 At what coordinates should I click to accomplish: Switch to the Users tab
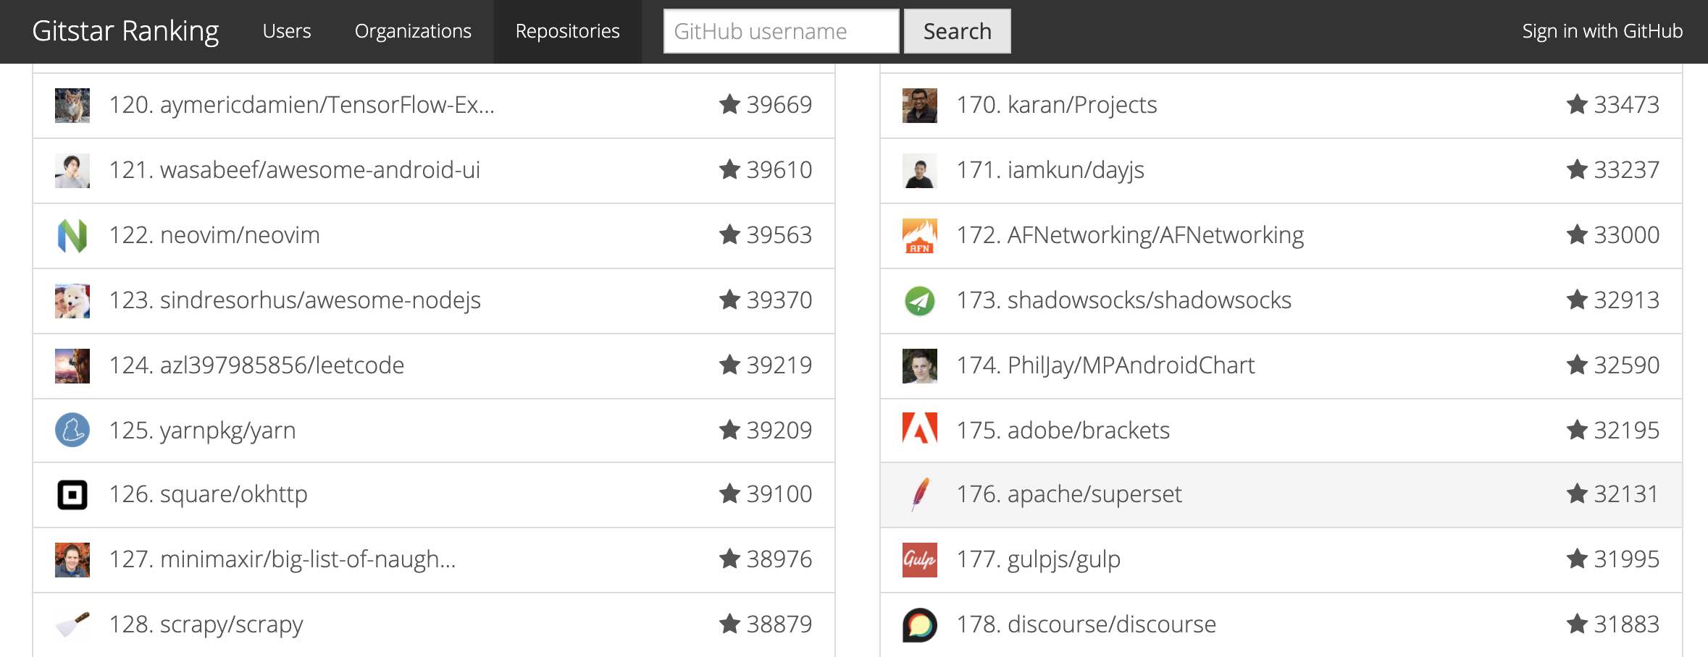click(287, 31)
